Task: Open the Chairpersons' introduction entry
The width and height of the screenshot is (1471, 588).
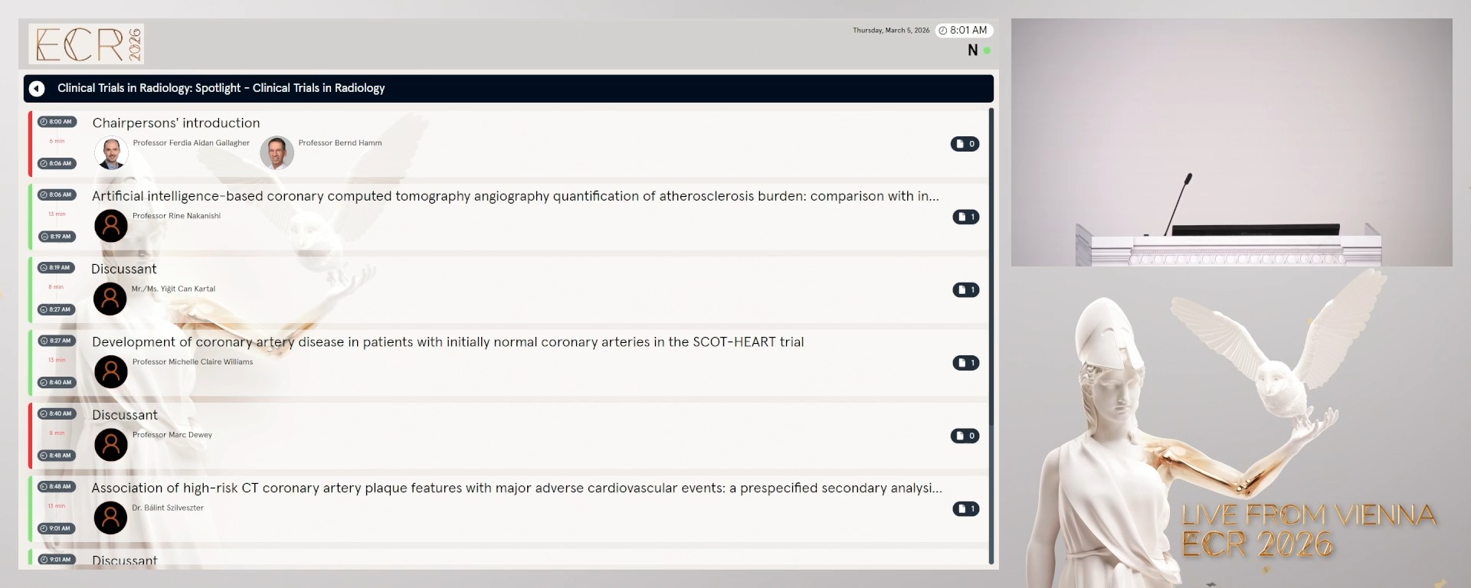Action: click(x=176, y=123)
